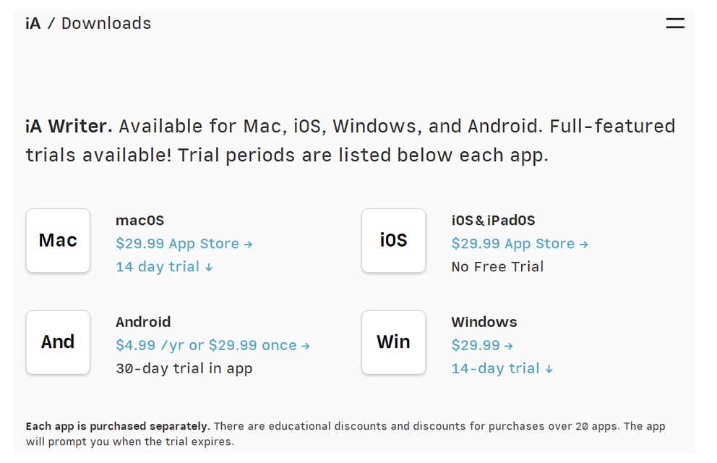Click "Each app is purchased separately" note
The width and height of the screenshot is (717, 463).
tap(118, 426)
